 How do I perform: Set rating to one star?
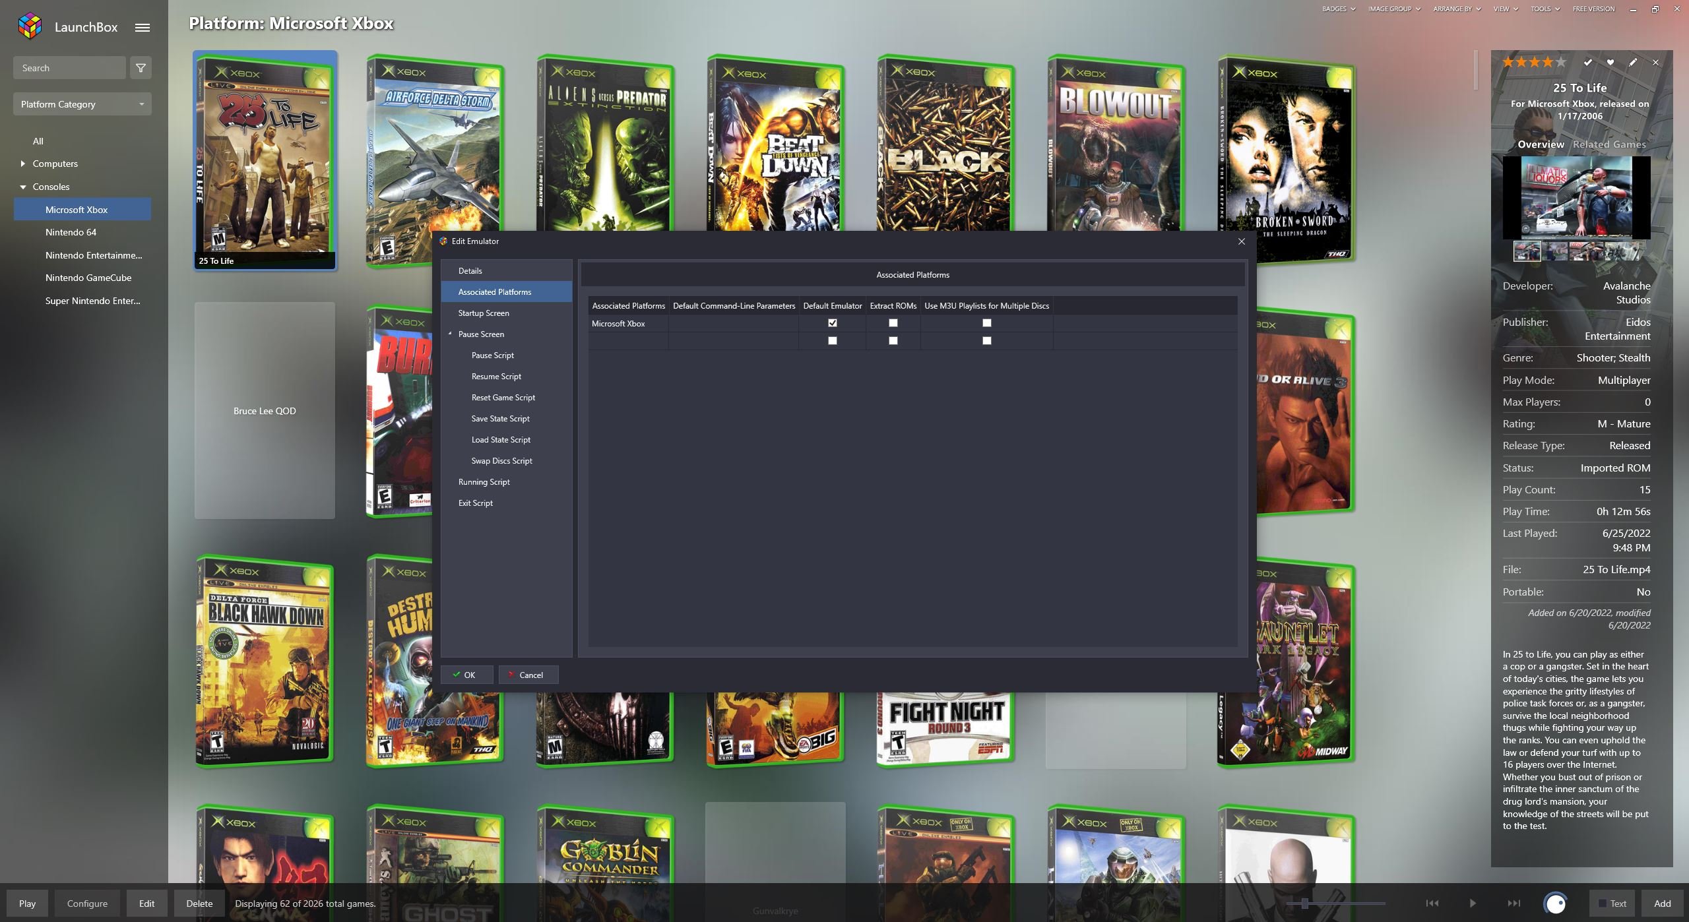1508,62
